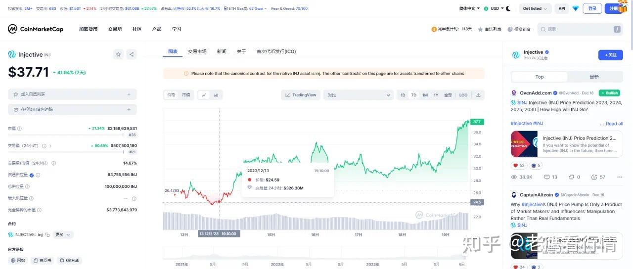This screenshot has width=633, height=269.
Task: Open the 加密货币 nav menu
Action: point(88,29)
